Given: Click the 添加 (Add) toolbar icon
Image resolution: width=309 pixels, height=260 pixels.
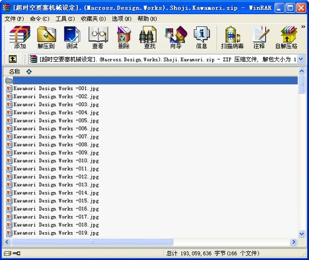Looking at the screenshot, I should coord(20,38).
